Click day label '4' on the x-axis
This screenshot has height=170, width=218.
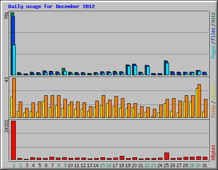coord(33,165)
